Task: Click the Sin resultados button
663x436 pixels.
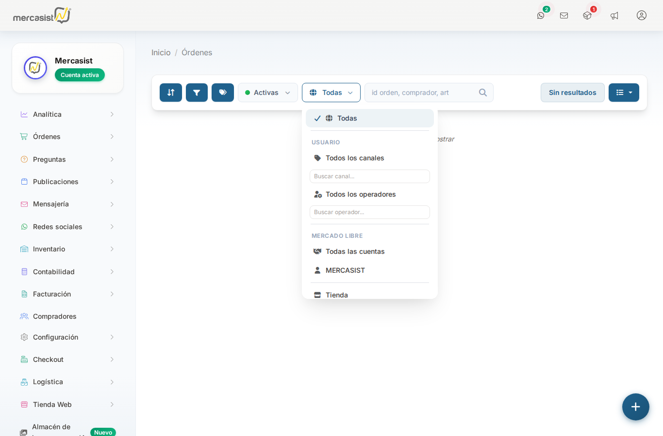Action: (x=572, y=93)
